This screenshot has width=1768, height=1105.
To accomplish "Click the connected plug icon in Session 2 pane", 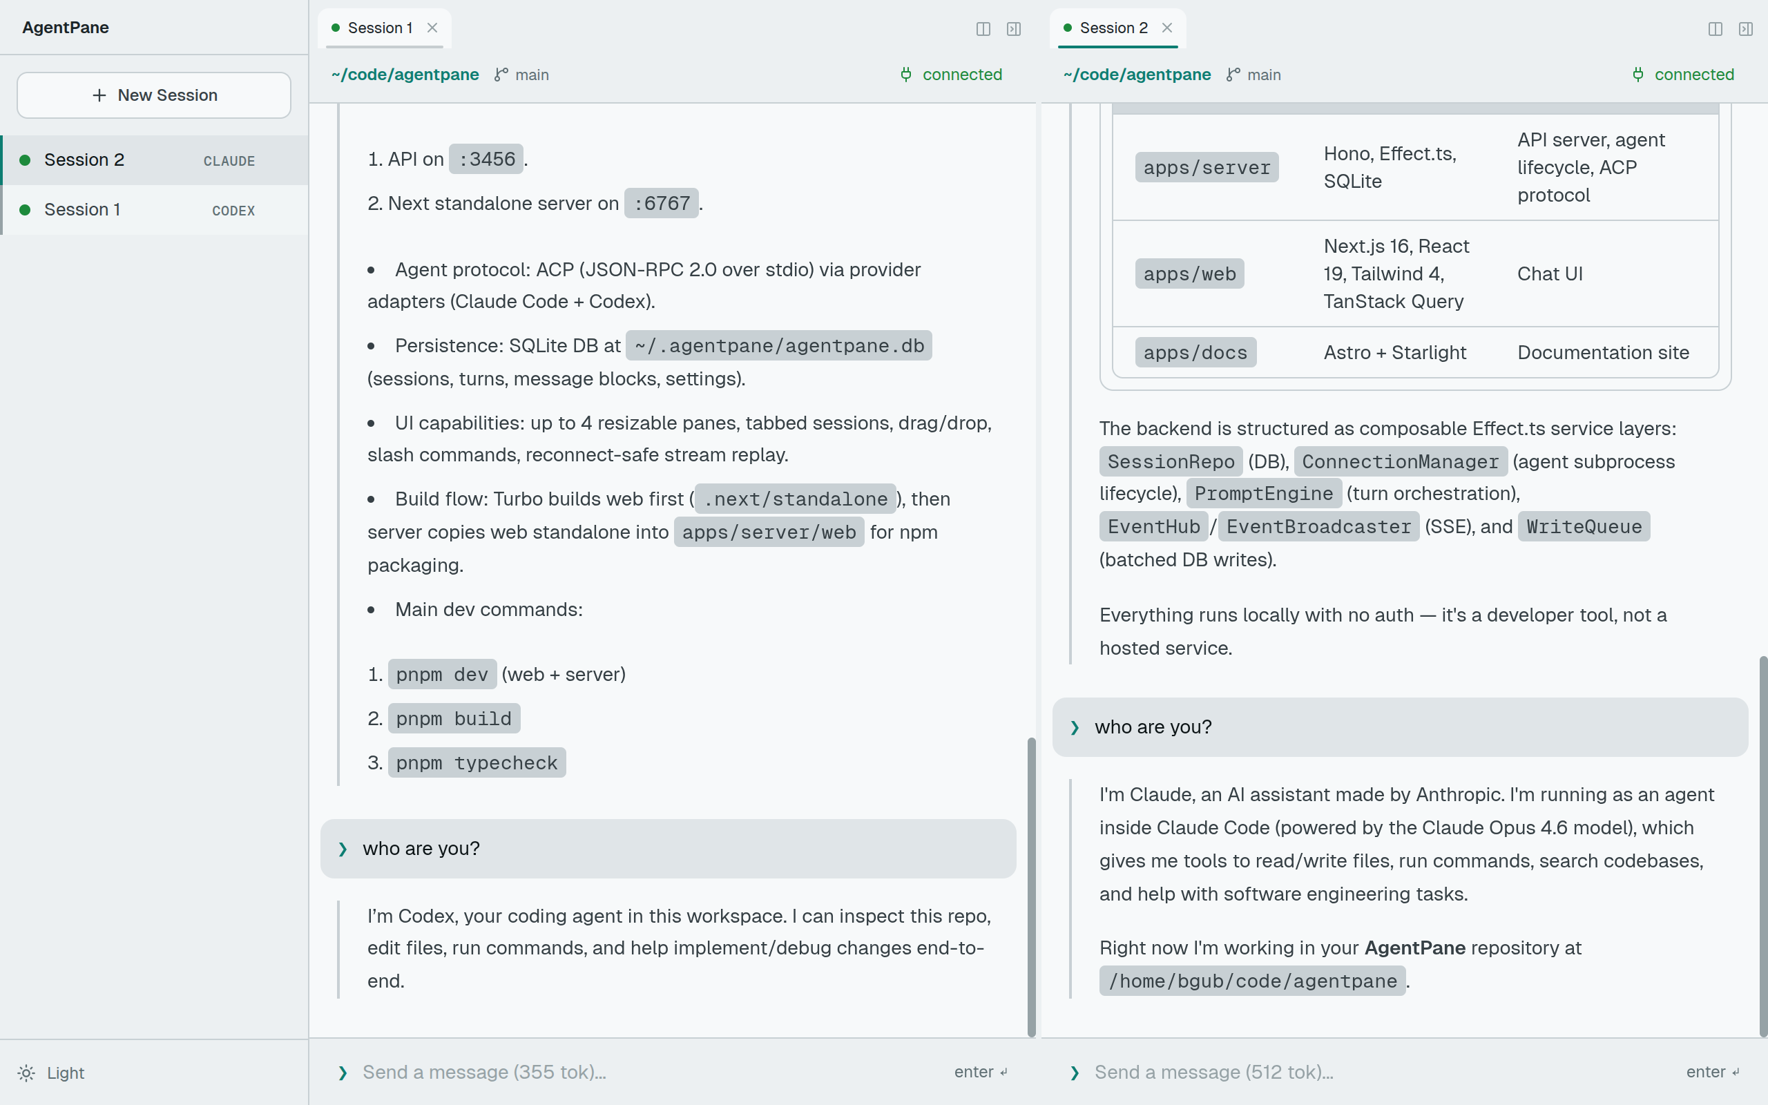I will pyautogui.click(x=1638, y=75).
